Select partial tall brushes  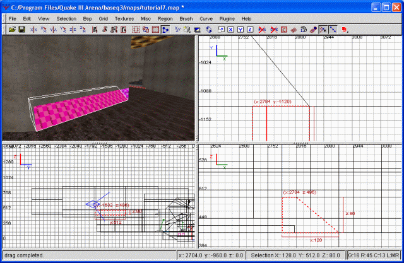click(x=114, y=30)
